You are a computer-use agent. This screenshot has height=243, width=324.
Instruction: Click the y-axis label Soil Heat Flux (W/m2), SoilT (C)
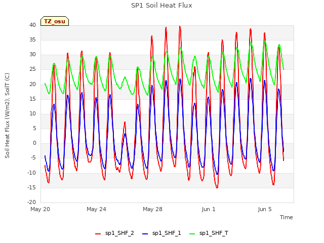(7, 115)
